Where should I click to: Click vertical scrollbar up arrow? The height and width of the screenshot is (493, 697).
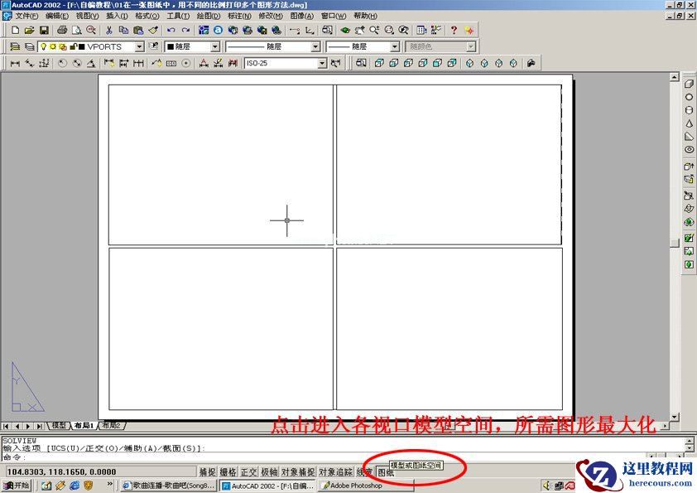pyautogui.click(x=675, y=77)
